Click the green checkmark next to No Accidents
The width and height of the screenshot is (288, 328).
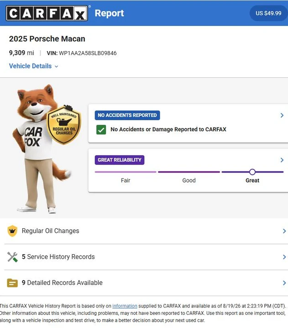pos(101,129)
